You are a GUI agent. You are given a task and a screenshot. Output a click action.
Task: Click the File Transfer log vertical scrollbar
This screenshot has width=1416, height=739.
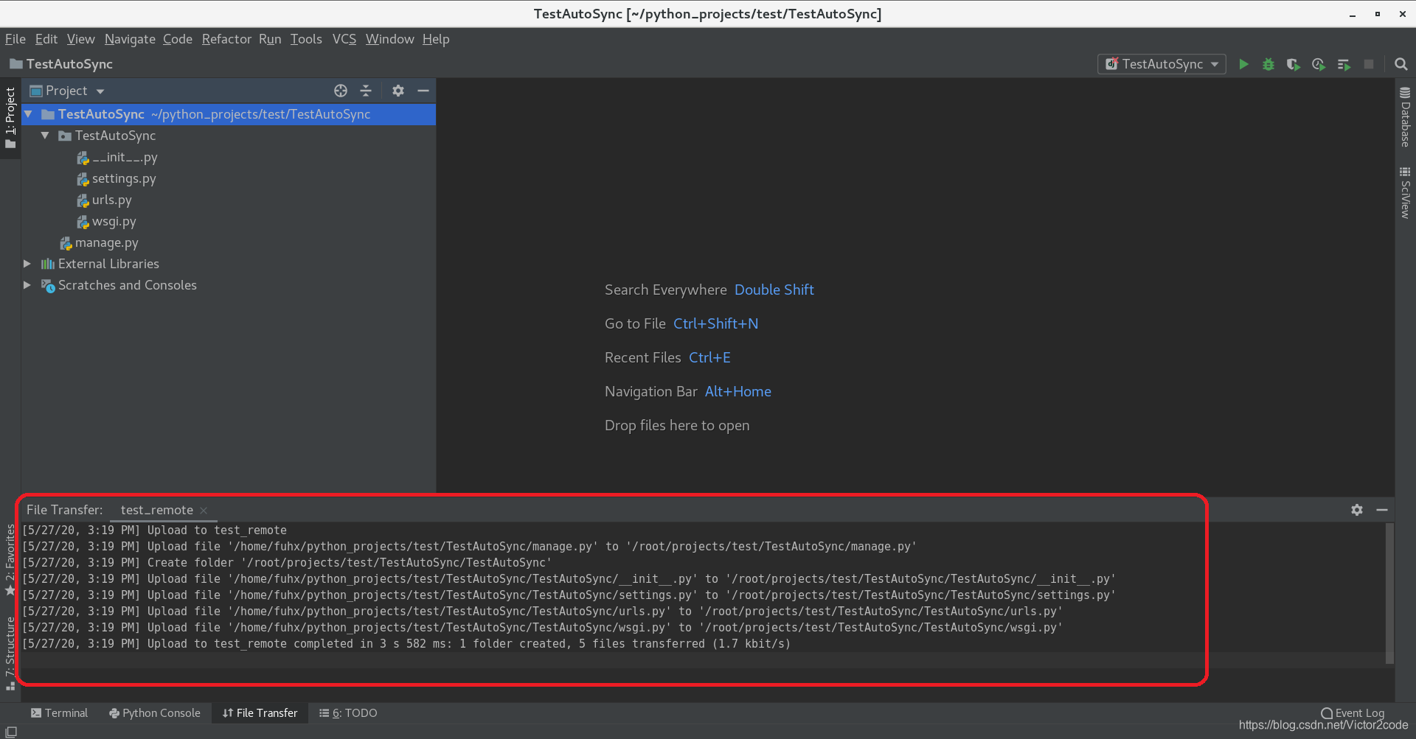pyautogui.click(x=1389, y=593)
